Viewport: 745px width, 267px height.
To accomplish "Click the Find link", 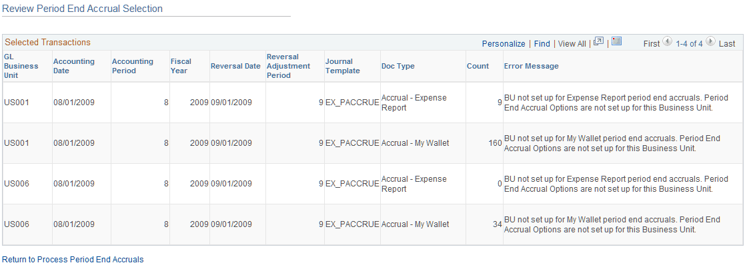I will coord(542,43).
